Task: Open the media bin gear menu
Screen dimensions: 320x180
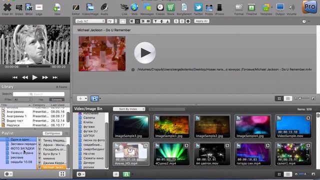Action: coord(80,174)
